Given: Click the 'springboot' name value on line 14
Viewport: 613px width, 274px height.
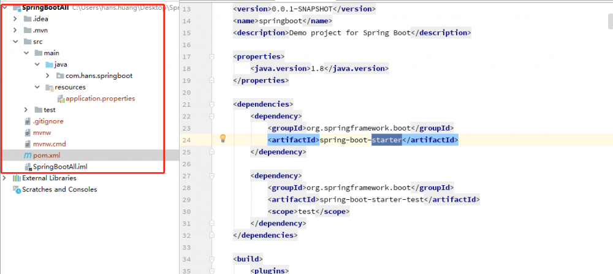Looking at the screenshot, I should pyautogui.click(x=281, y=21).
